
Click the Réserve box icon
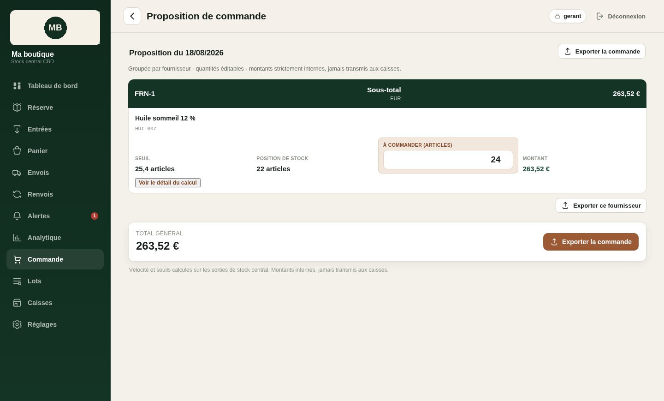[17, 108]
